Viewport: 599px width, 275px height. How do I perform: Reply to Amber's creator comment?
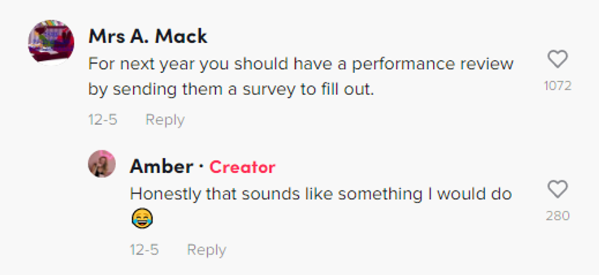pos(206,249)
